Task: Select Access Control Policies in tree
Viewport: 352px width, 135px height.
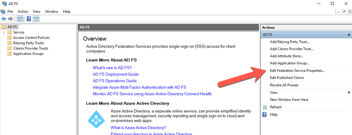Action: (32, 38)
